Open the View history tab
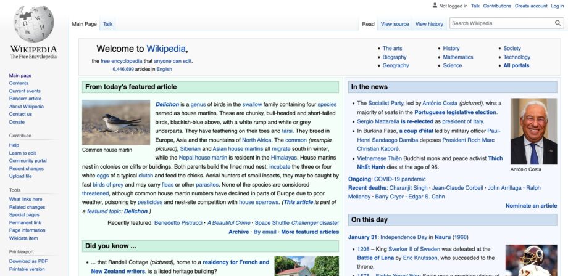Viewport: 568px width, 276px height. (x=429, y=24)
